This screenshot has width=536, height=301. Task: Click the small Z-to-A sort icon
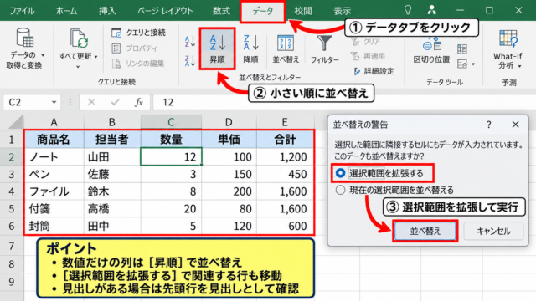click(x=190, y=61)
